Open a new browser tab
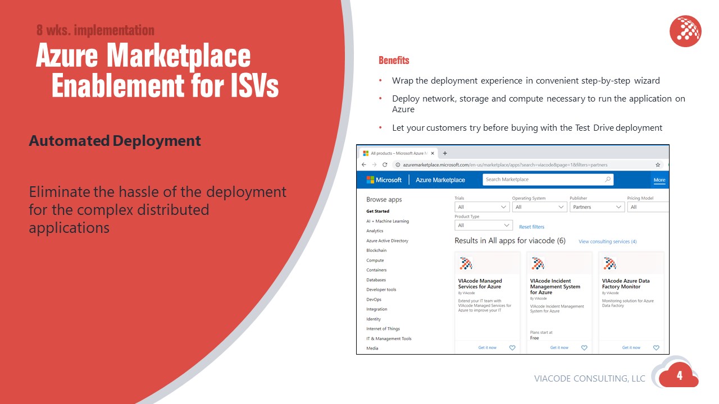Viewport: 719px width, 404px height. [x=445, y=153]
